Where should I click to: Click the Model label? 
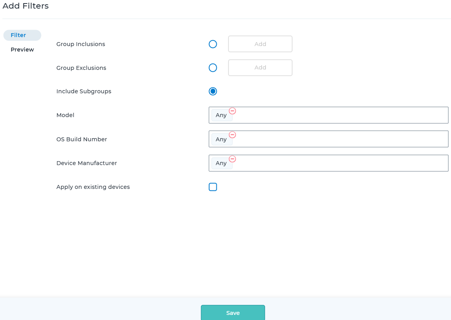pos(65,115)
